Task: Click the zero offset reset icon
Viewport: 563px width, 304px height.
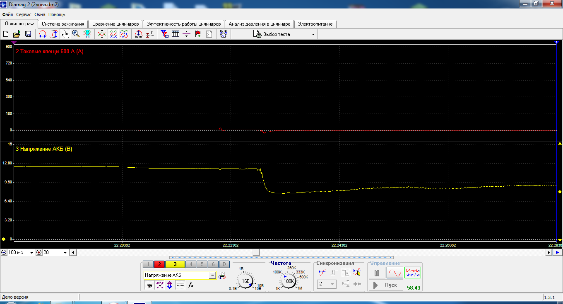Action: [x=150, y=34]
